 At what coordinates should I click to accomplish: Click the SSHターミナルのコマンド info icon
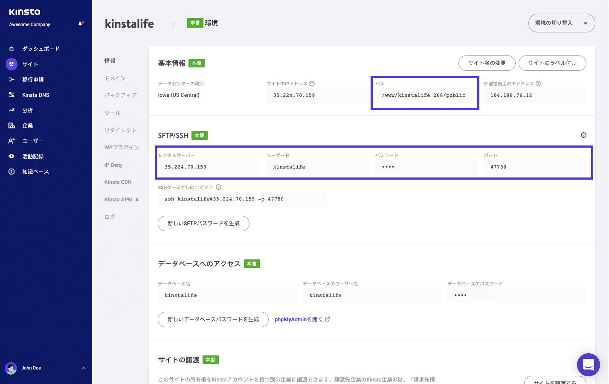218,187
